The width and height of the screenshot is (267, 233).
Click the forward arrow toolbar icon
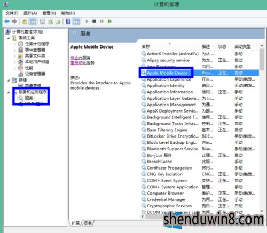[14, 21]
